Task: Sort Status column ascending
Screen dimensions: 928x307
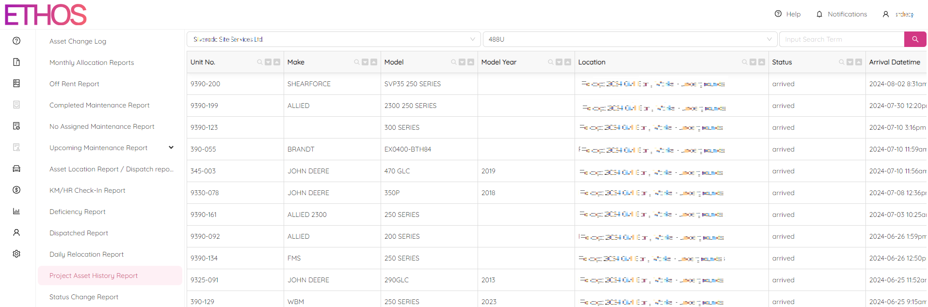Action: pyautogui.click(x=859, y=62)
